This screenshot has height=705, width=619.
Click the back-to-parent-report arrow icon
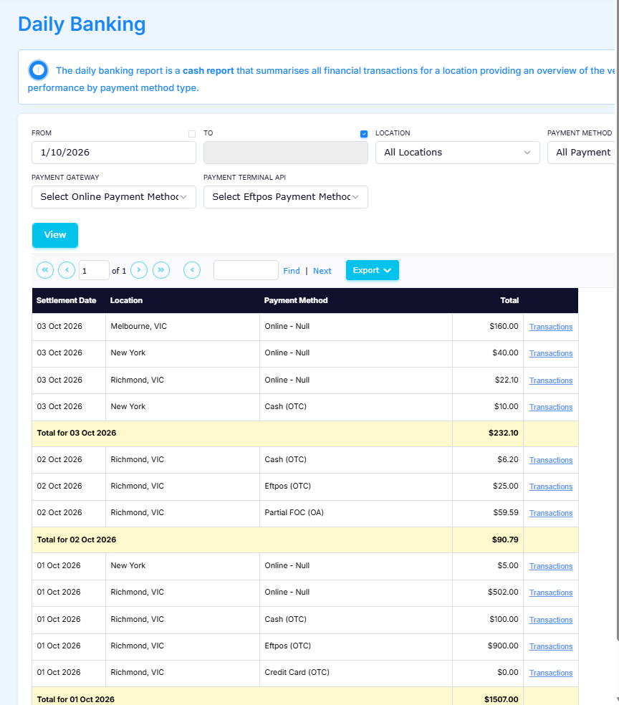tap(192, 270)
